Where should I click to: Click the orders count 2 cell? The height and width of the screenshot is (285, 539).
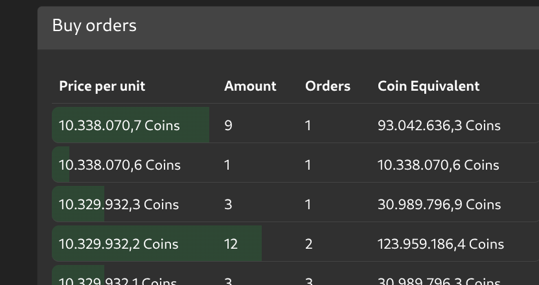(x=308, y=244)
